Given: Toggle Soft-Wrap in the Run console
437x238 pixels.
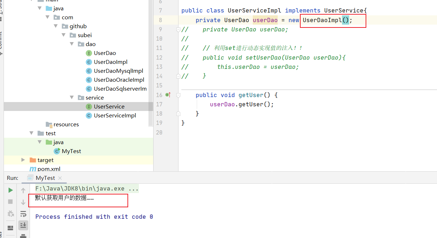Looking at the screenshot, I should (x=23, y=214).
